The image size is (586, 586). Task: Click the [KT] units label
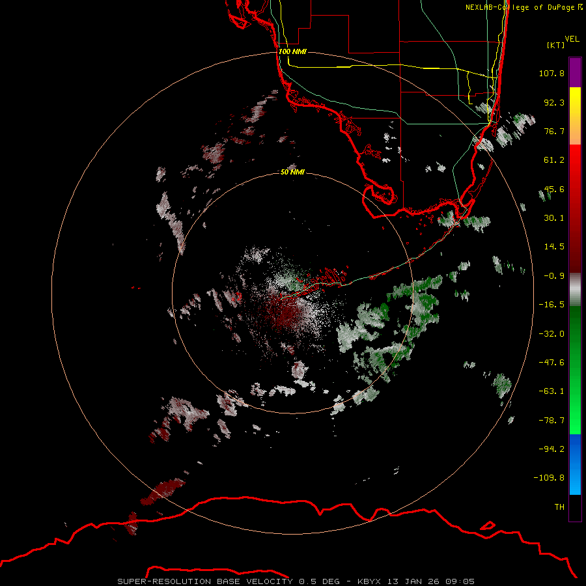(556, 45)
